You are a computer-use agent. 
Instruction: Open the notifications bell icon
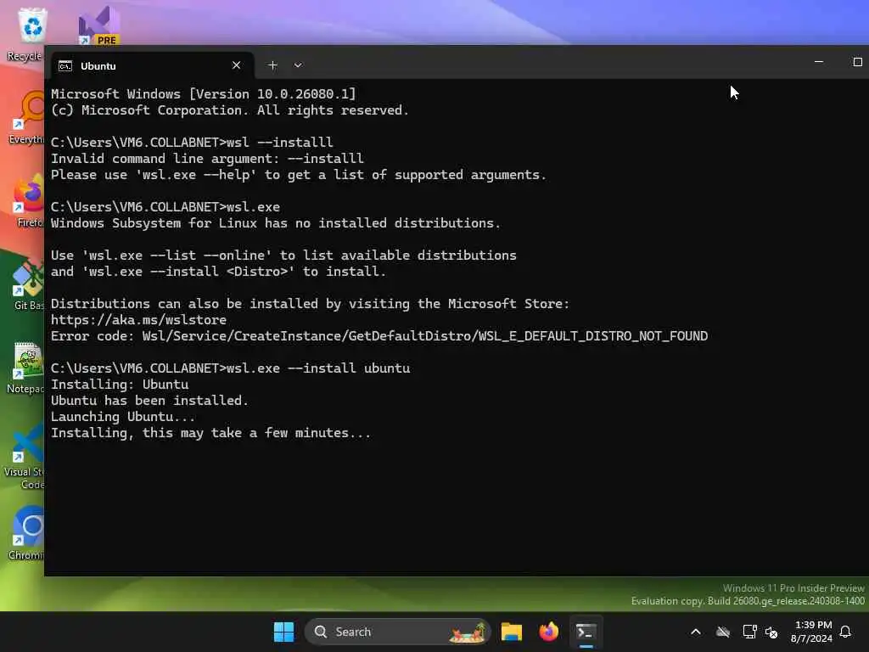point(845,632)
